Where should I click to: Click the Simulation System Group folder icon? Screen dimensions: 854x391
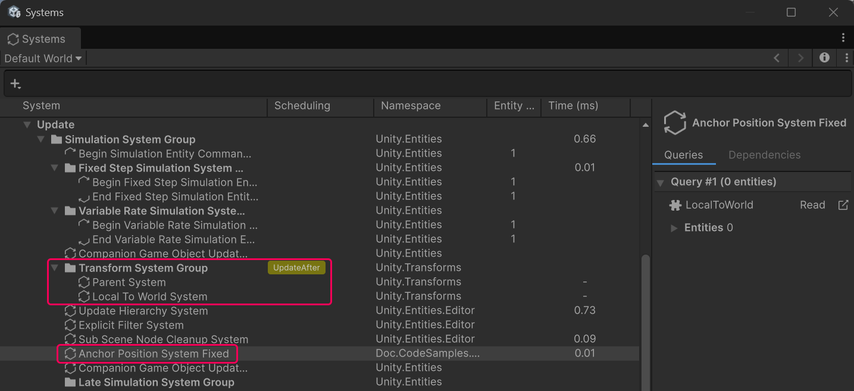pos(57,139)
